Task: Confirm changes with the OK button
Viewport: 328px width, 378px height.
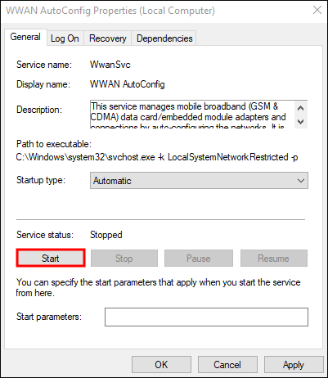Action: (x=161, y=365)
